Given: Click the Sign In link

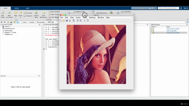Looking at the screenshot, I should pyautogui.click(x=186, y=8).
